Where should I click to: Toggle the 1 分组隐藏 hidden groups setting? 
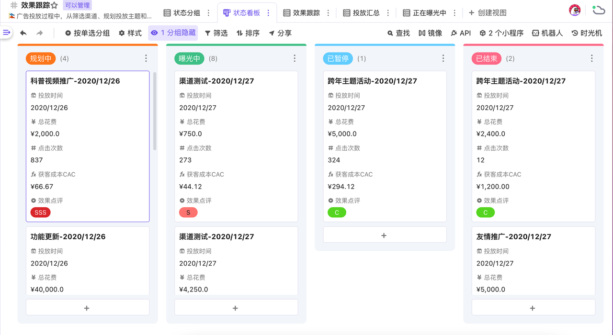click(173, 33)
